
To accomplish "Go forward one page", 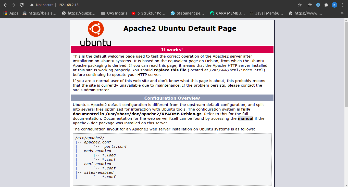I will point(14,5).
